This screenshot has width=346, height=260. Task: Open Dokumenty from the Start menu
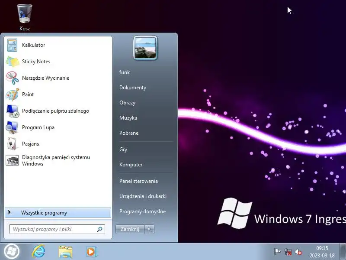point(133,88)
